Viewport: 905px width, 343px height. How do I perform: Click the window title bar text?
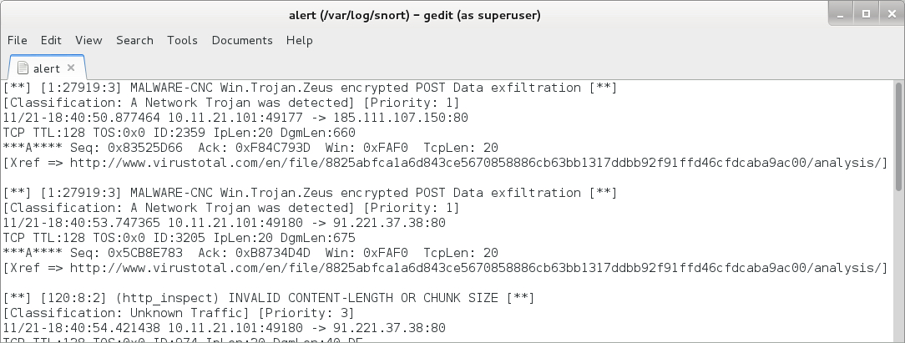414,16
